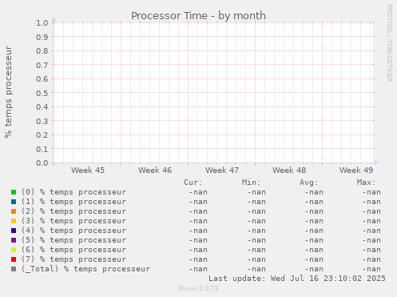The width and height of the screenshot is (397, 297).
Task: Click the 0.0 y-axis tick label
Action: (x=42, y=163)
